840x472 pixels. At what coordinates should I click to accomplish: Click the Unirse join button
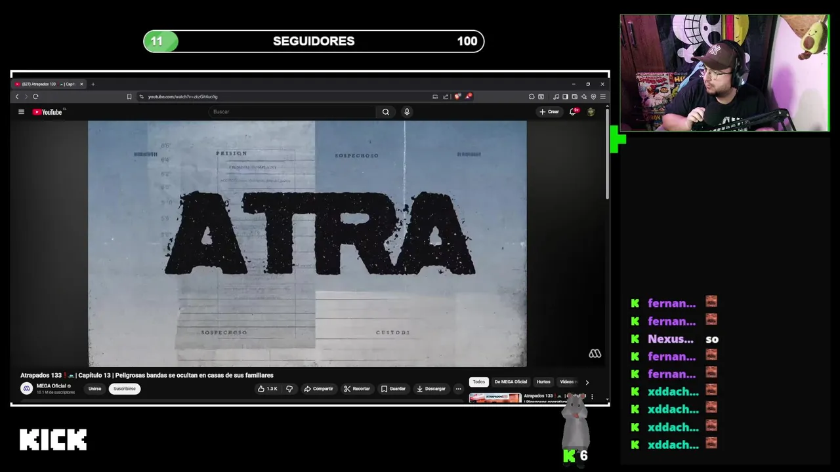(95, 389)
